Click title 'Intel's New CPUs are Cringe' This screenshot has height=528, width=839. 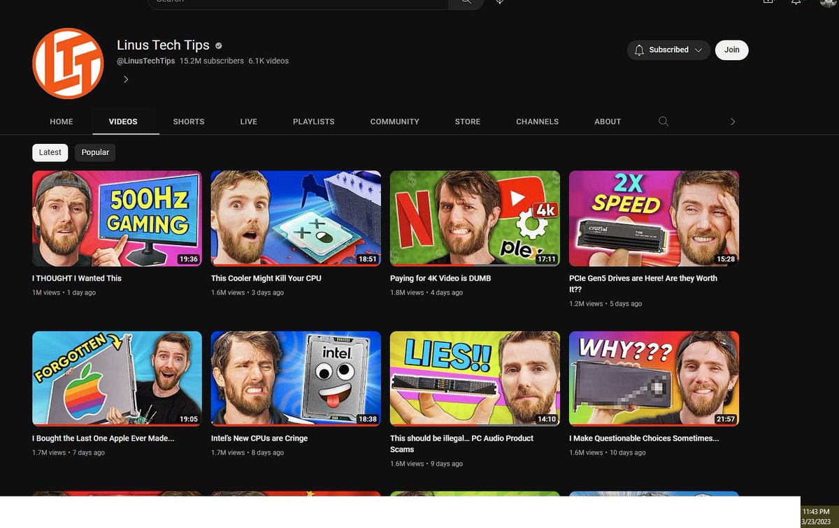[259, 439]
